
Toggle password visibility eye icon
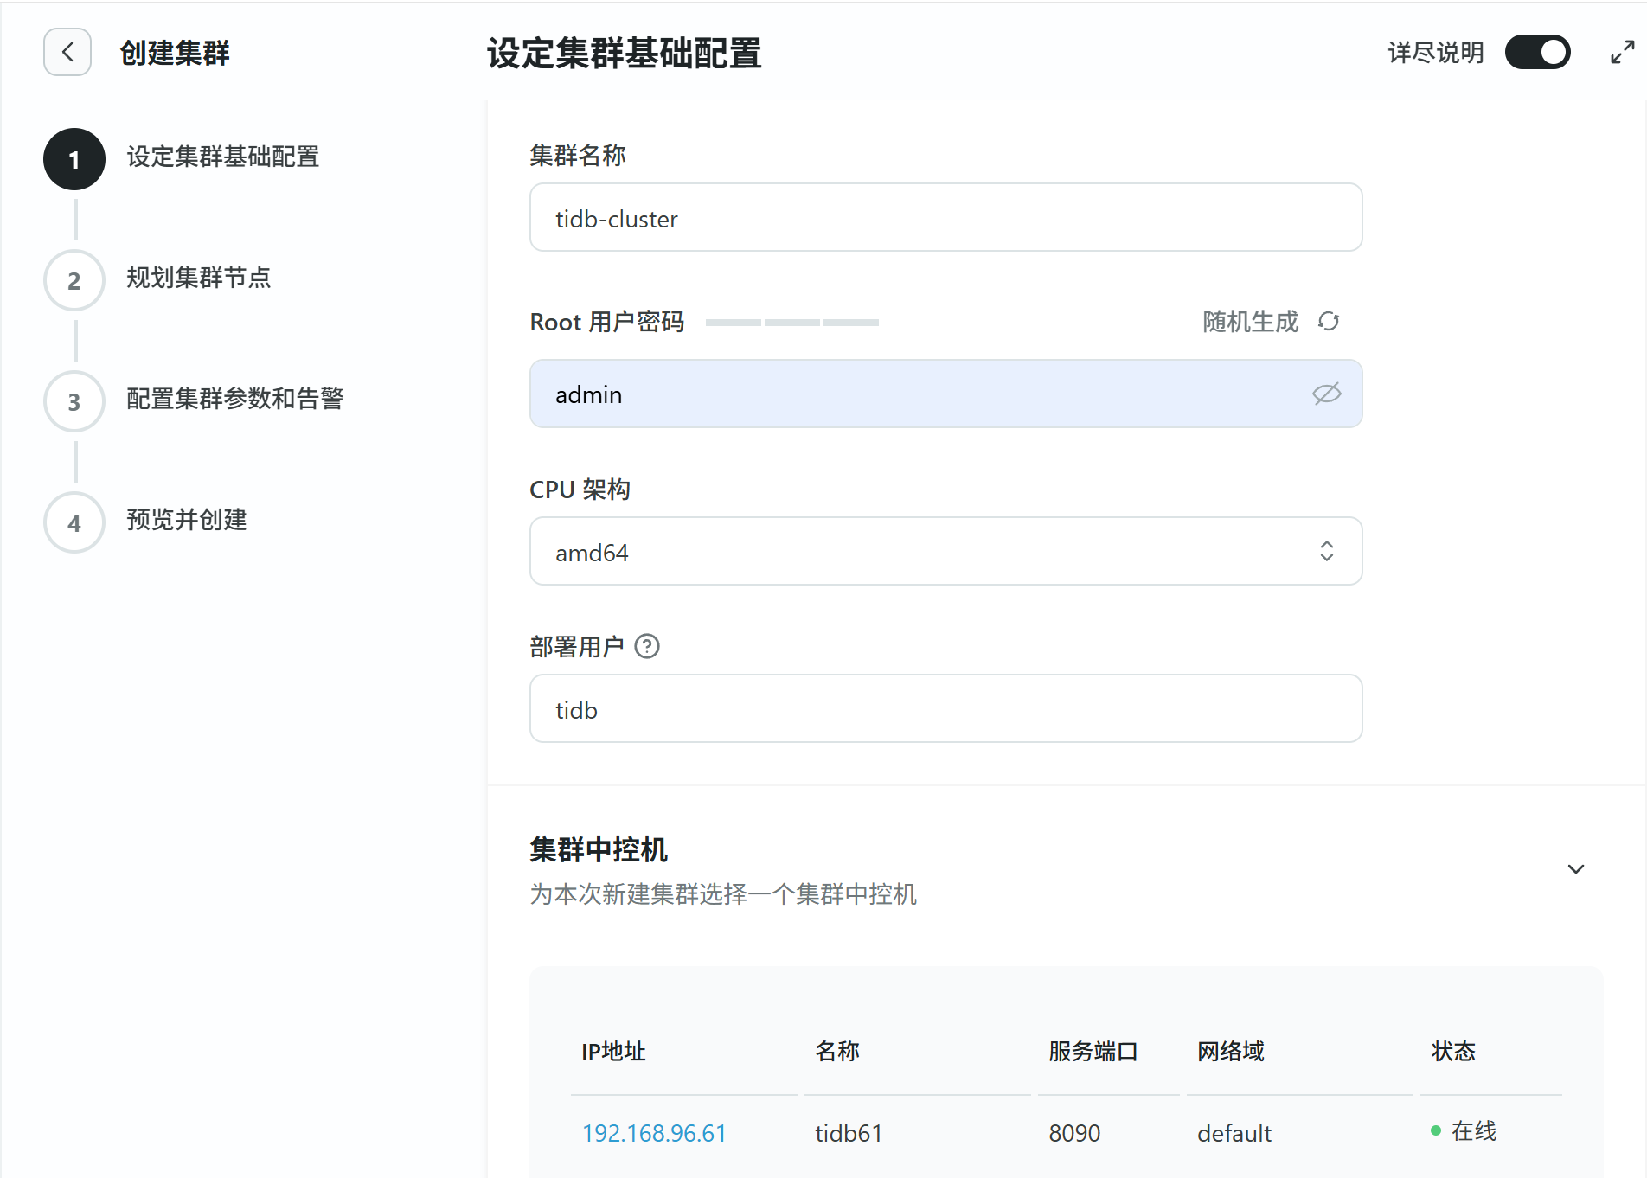tap(1326, 394)
